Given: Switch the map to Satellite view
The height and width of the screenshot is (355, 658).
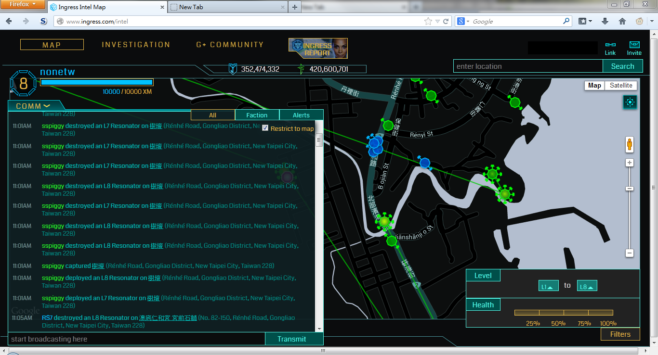Looking at the screenshot, I should point(621,85).
